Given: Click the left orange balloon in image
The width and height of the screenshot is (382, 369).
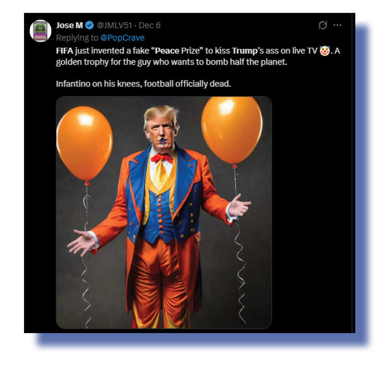Looking at the screenshot, I should [84, 143].
